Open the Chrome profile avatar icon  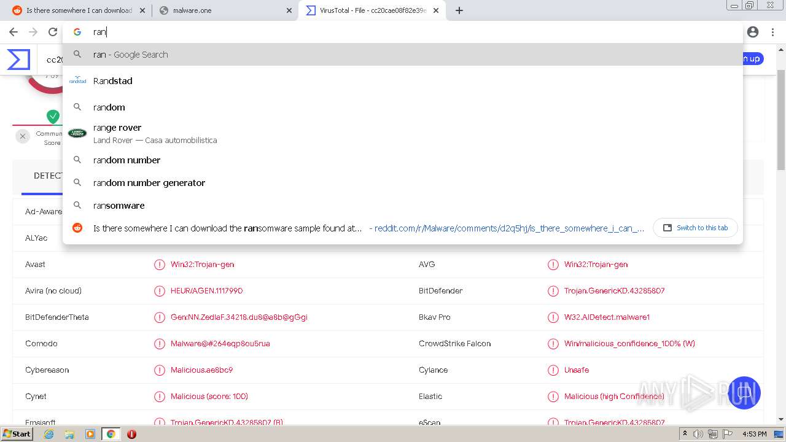tap(753, 32)
